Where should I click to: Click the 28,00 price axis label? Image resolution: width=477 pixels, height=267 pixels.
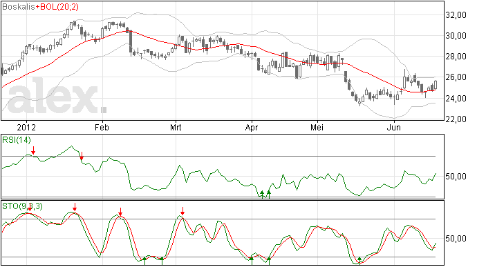point(456,57)
